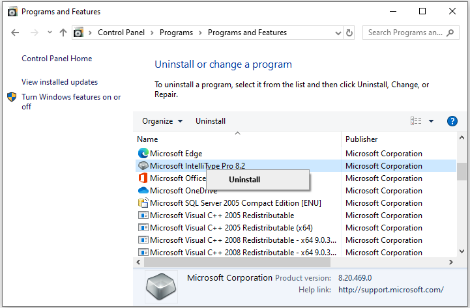Click the Programs and Features breadcrumb

pos(247,33)
